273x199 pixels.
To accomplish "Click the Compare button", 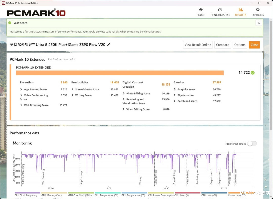I will click(x=222, y=45).
